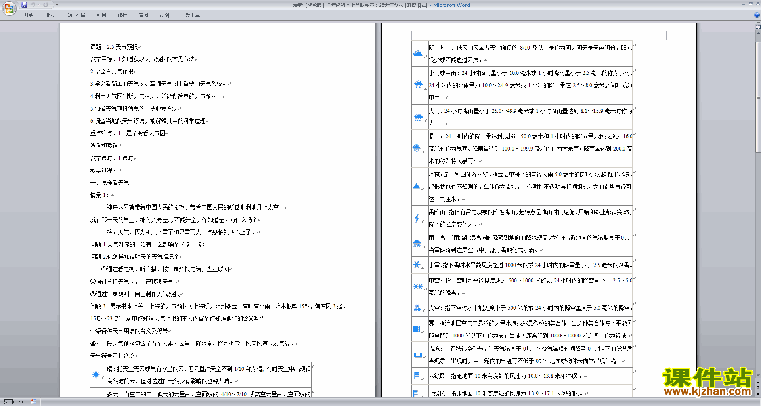Viewport: 761px width, 406px height.
Task: Click the table cell starting with 六级风:指距地面
Action: pyautogui.click(x=530, y=376)
